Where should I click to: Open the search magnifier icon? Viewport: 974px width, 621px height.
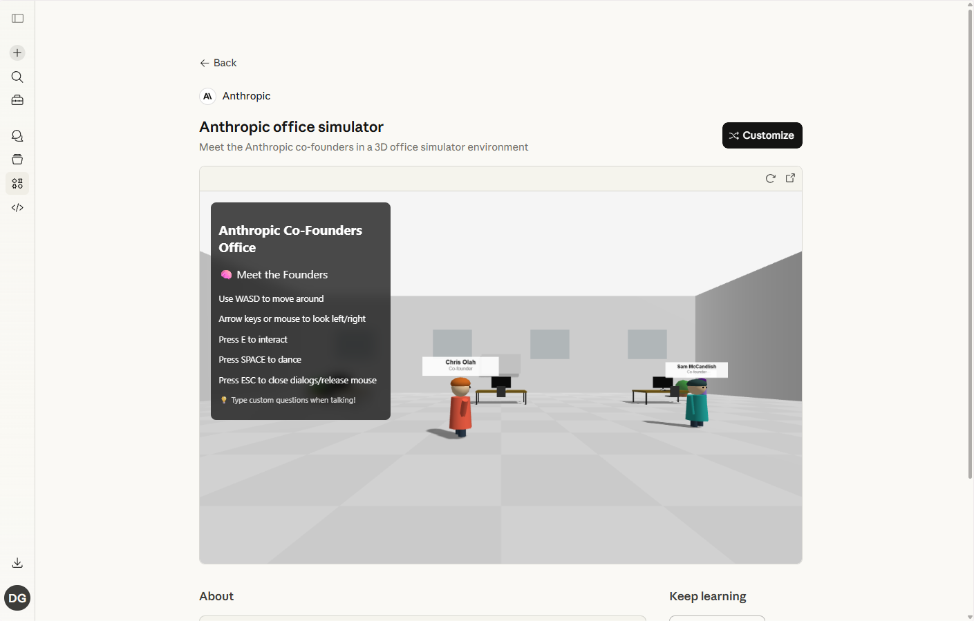pyautogui.click(x=17, y=77)
